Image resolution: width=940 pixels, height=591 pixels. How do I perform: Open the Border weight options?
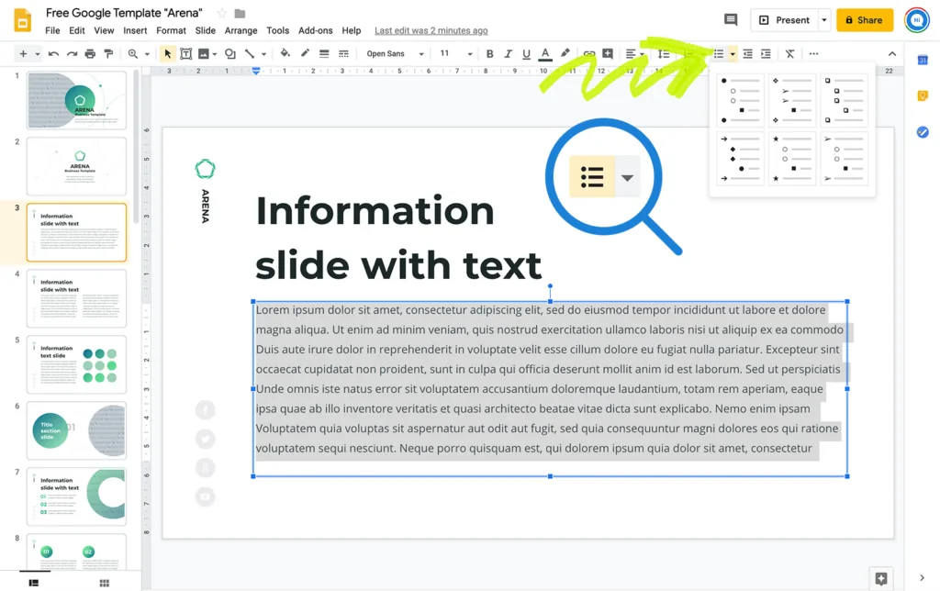324,54
